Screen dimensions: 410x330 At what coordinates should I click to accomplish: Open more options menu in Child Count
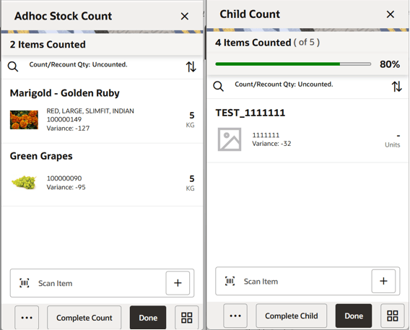(235, 316)
